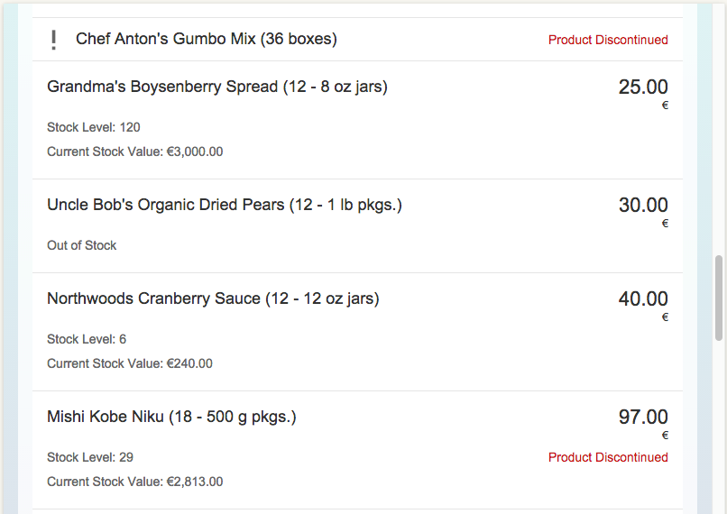Click the 40.00 price of Cranberry Sauce
The width and height of the screenshot is (727, 514).
point(643,299)
